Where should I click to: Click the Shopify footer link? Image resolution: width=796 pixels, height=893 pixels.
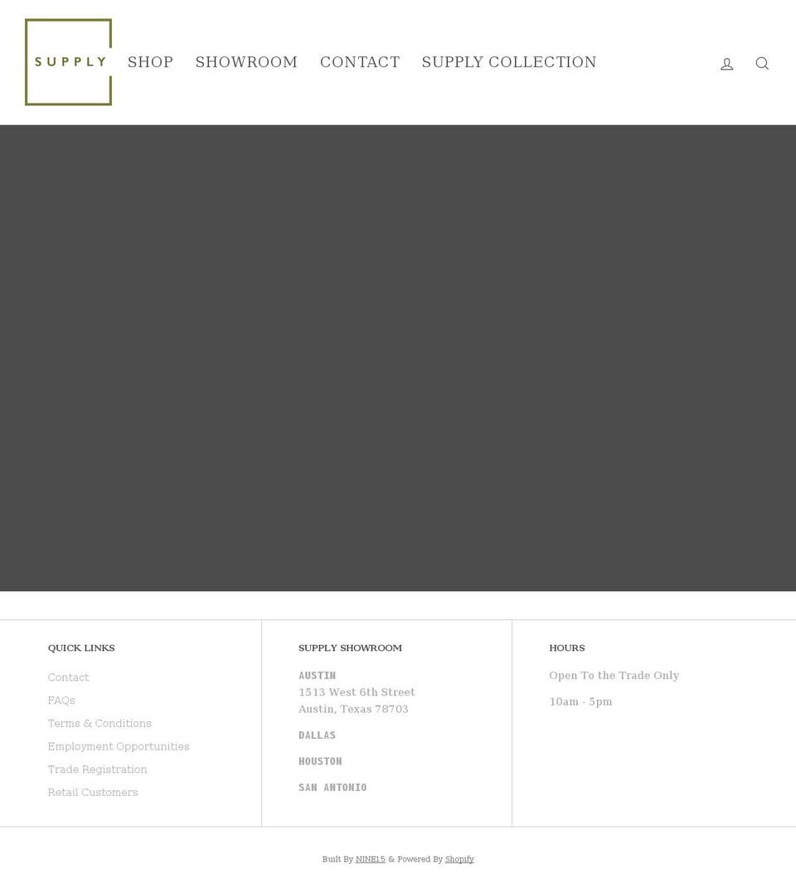pos(459,859)
